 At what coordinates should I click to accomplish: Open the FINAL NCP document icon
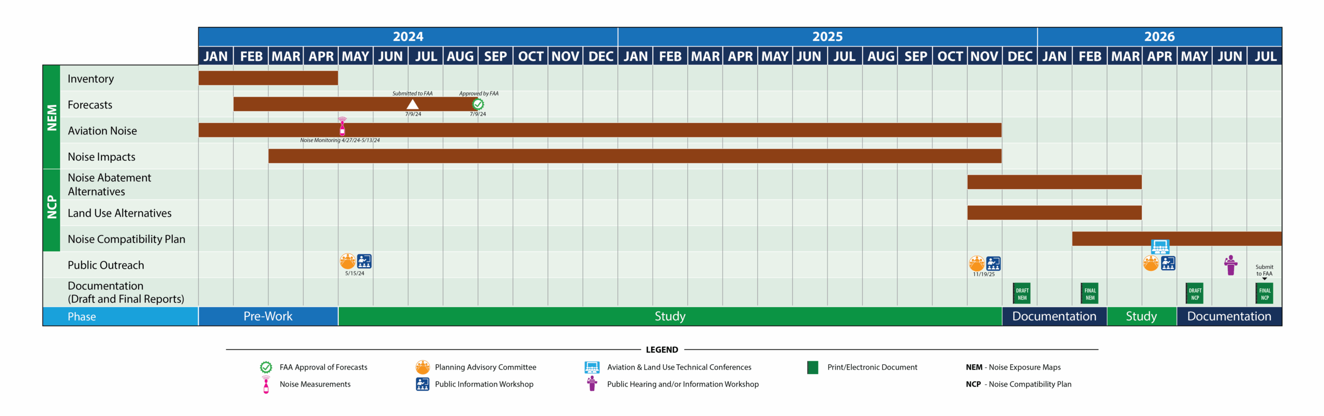(1265, 294)
